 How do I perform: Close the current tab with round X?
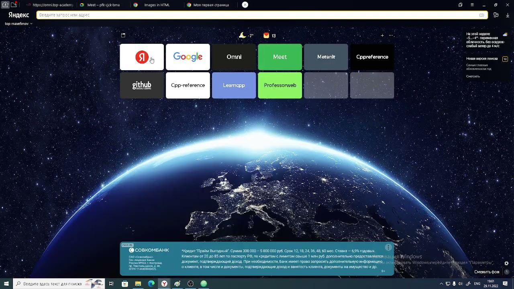(x=245, y=5)
